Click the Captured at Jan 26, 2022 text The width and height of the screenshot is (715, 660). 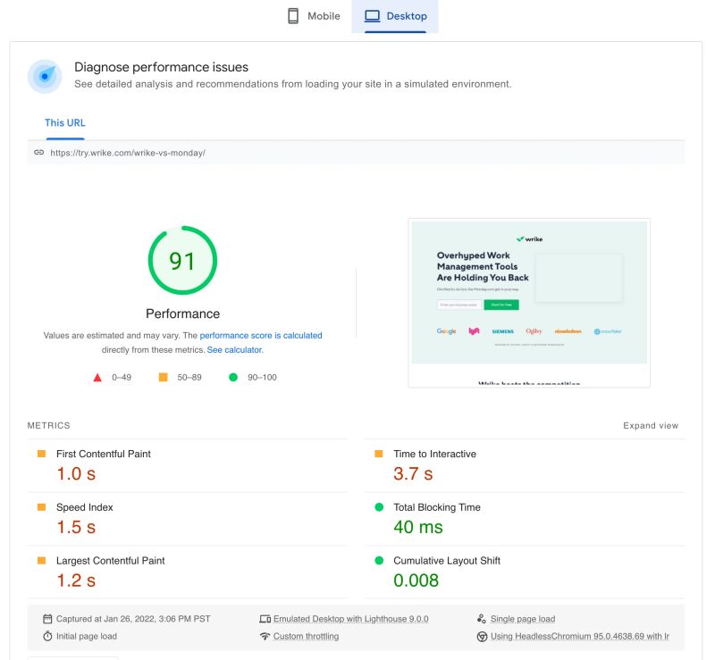133,619
